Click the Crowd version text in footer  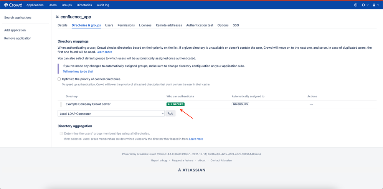coord(191,154)
